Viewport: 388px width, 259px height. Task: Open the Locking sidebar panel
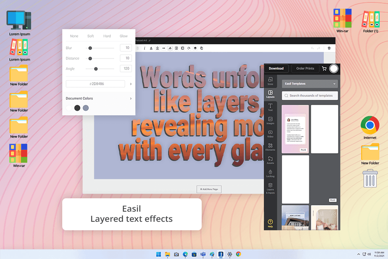coord(270,174)
